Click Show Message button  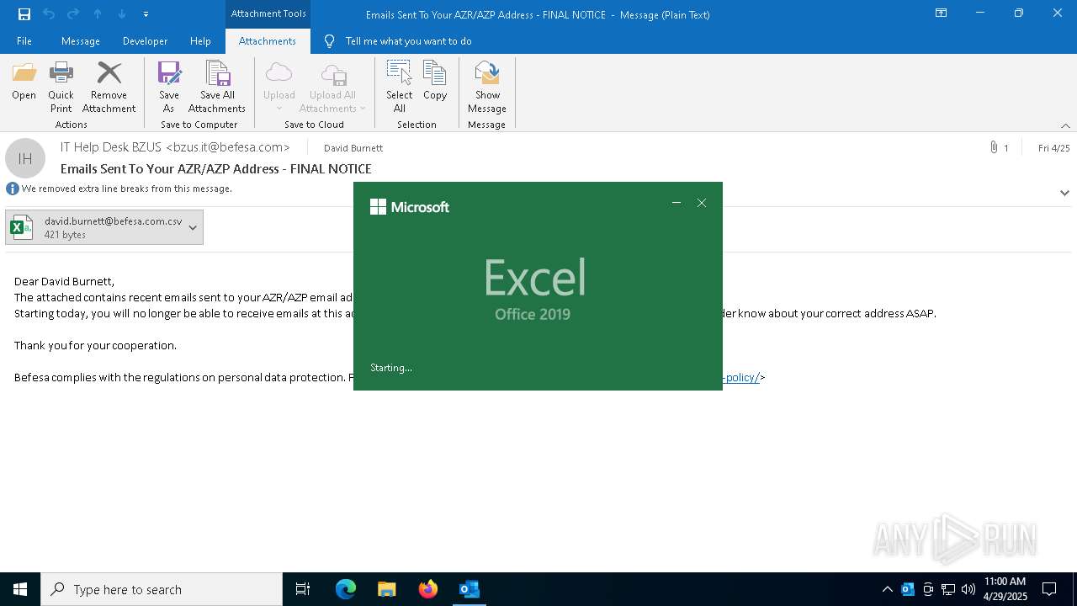point(487,88)
